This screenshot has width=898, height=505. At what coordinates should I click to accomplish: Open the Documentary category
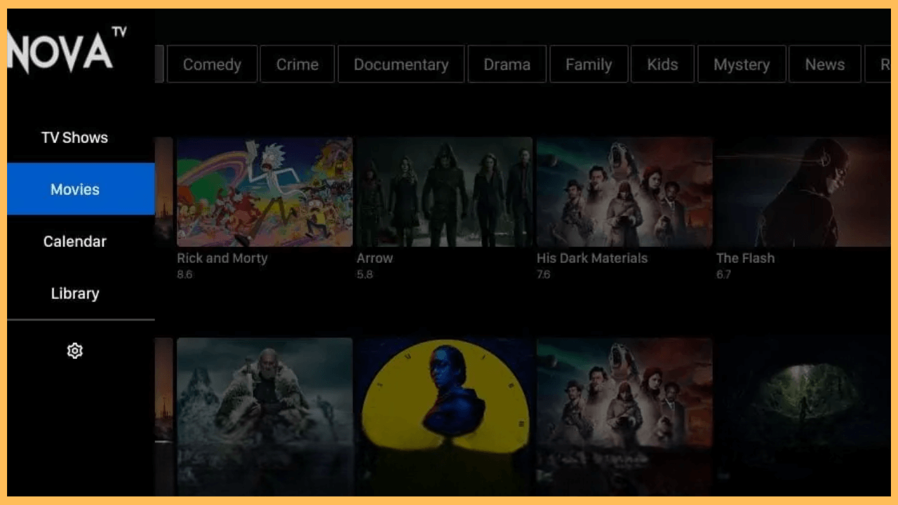401,64
